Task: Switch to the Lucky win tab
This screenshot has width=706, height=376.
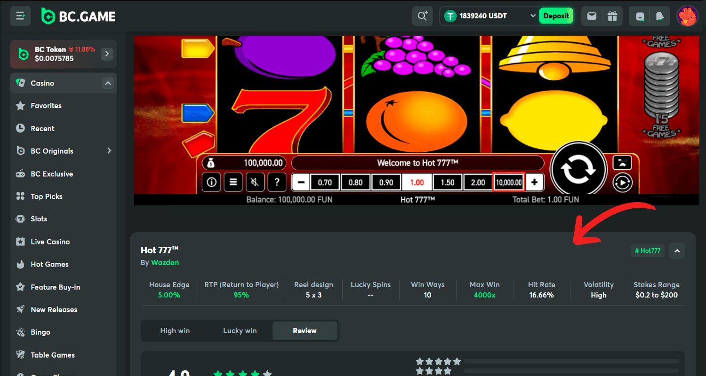Action: (x=240, y=331)
